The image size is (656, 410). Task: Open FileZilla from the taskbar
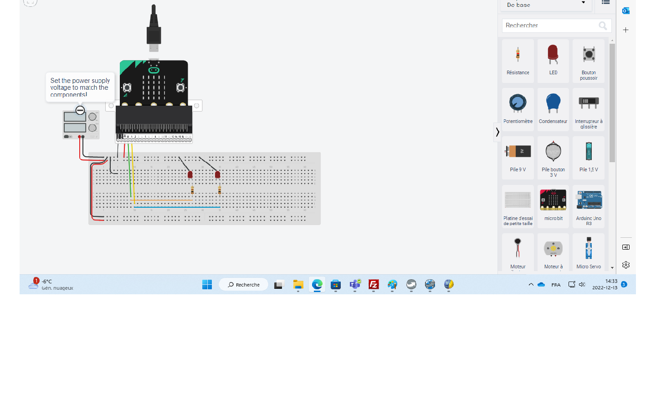coord(374,285)
